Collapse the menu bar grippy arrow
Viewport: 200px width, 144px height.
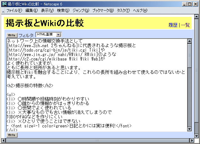point(3,11)
